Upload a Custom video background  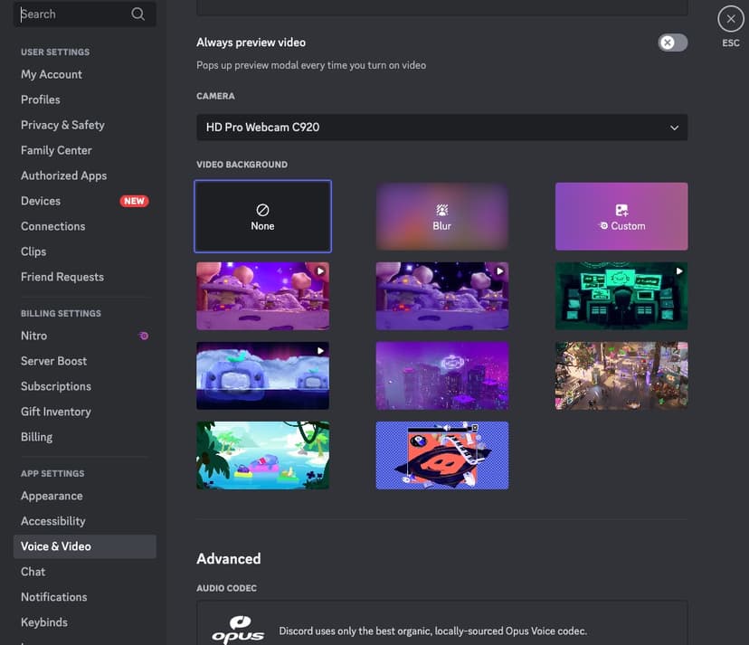click(x=621, y=215)
